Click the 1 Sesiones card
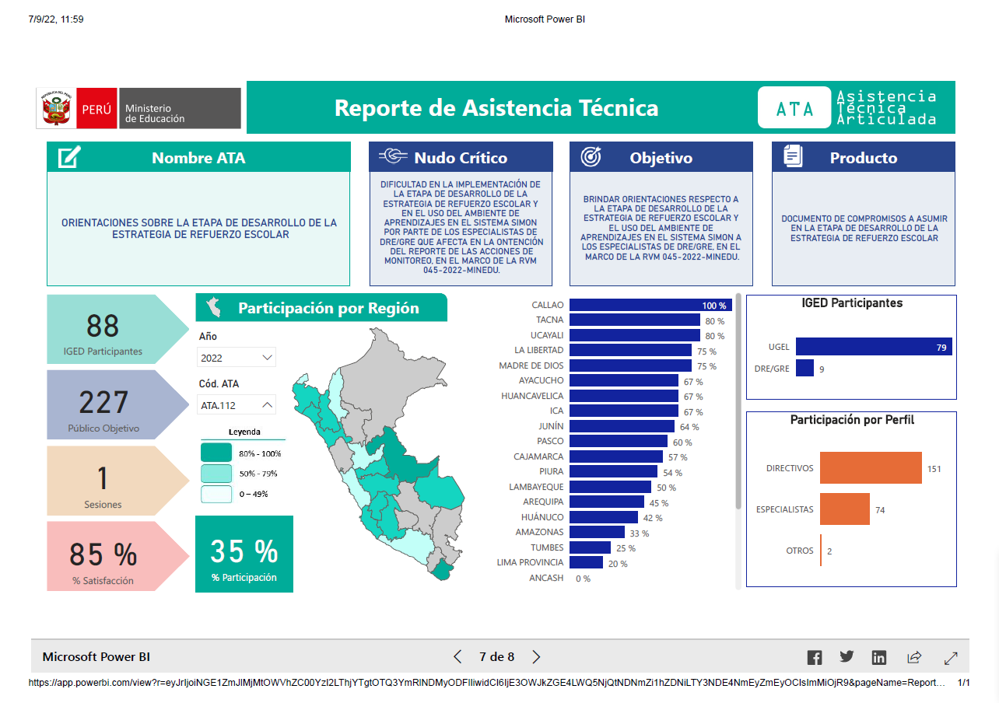This screenshot has height=703, width=999. click(x=117, y=481)
